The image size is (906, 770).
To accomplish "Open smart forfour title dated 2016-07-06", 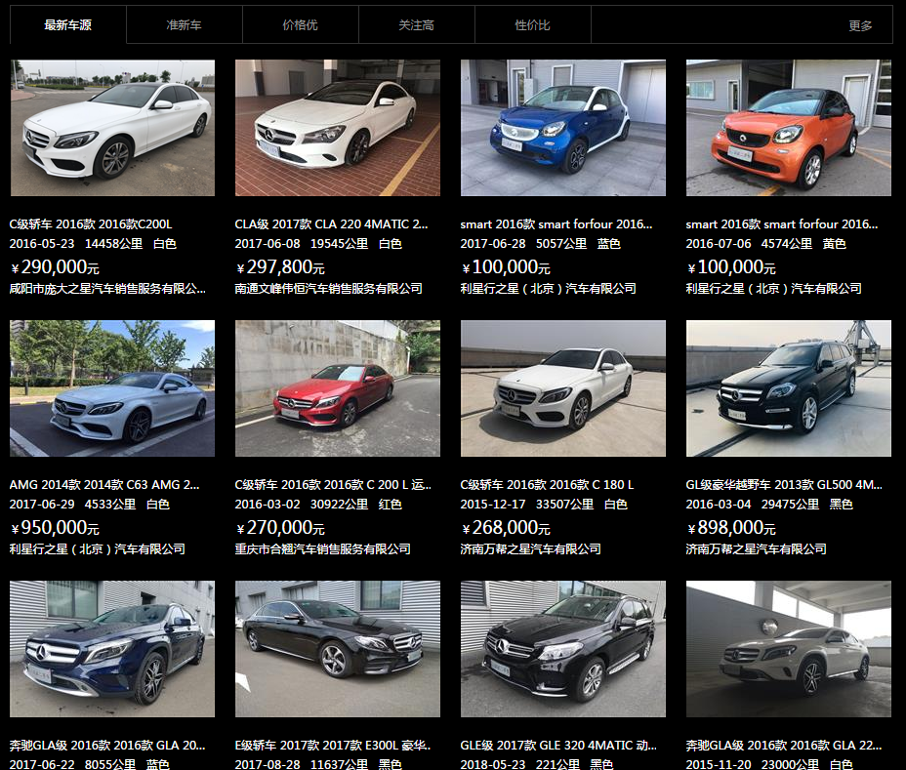I will pyautogui.click(x=782, y=224).
